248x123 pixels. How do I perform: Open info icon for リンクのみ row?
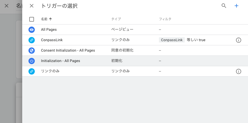(x=239, y=71)
